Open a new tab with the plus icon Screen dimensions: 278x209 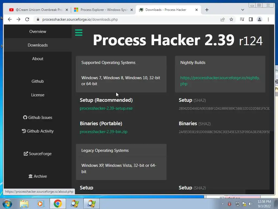207,10
